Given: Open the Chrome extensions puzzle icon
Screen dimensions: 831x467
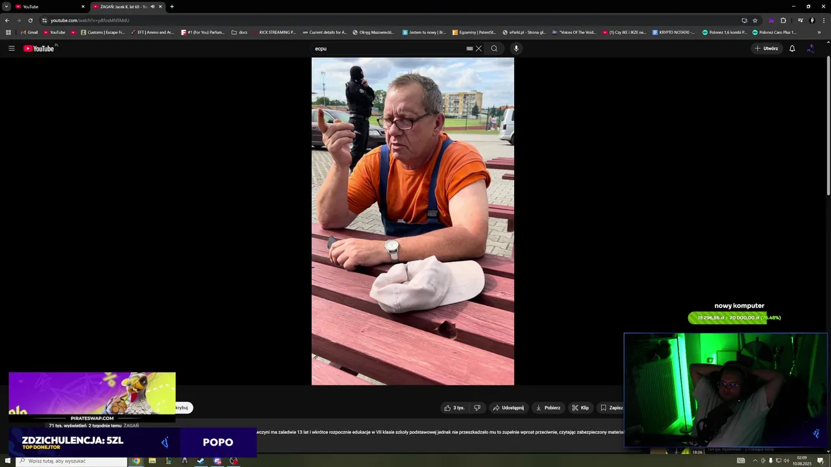Looking at the screenshot, I should [783, 20].
